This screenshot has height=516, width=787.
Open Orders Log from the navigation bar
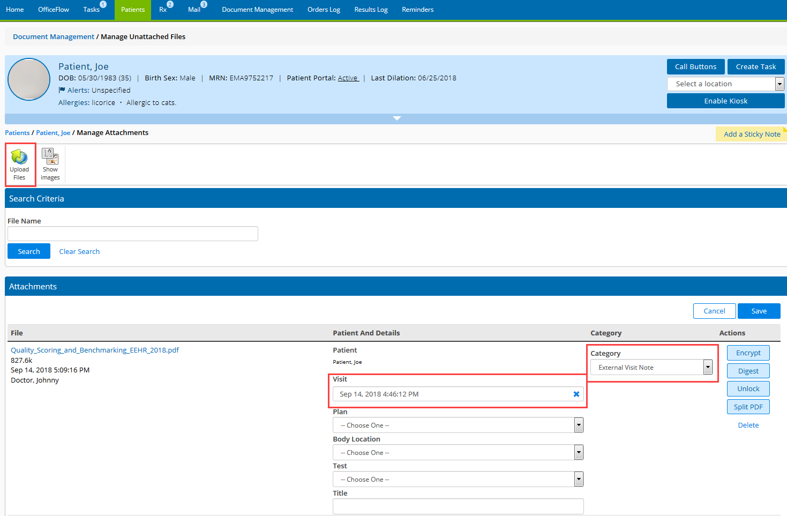(x=324, y=10)
